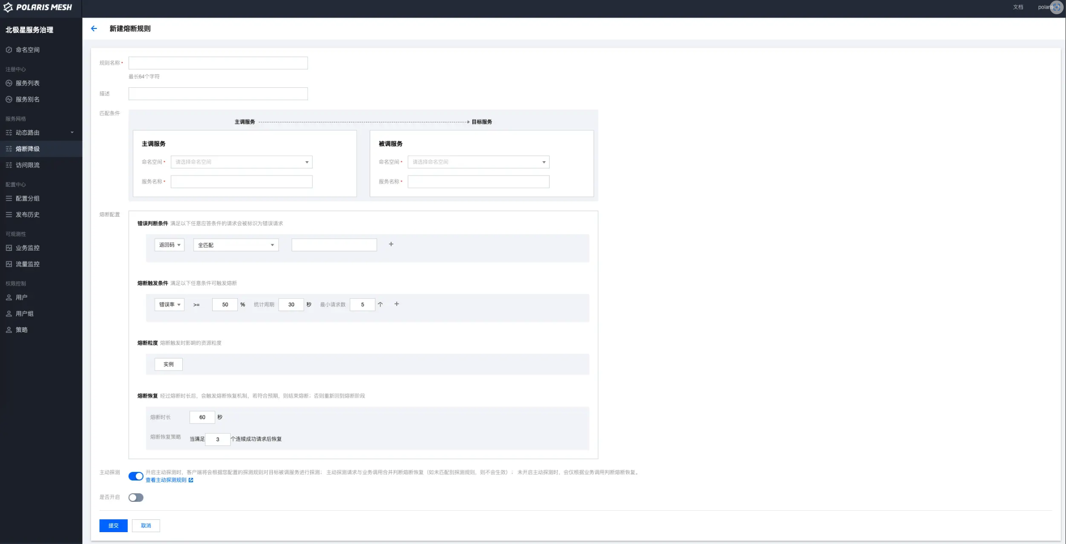
Task: Expand the 动态路由 sidebar menu
Action: point(41,133)
